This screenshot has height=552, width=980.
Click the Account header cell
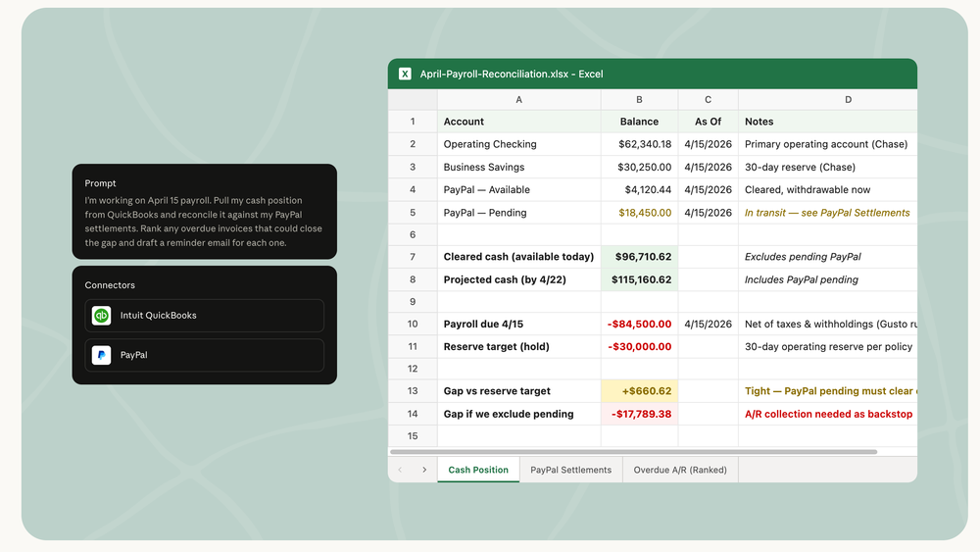[518, 122]
